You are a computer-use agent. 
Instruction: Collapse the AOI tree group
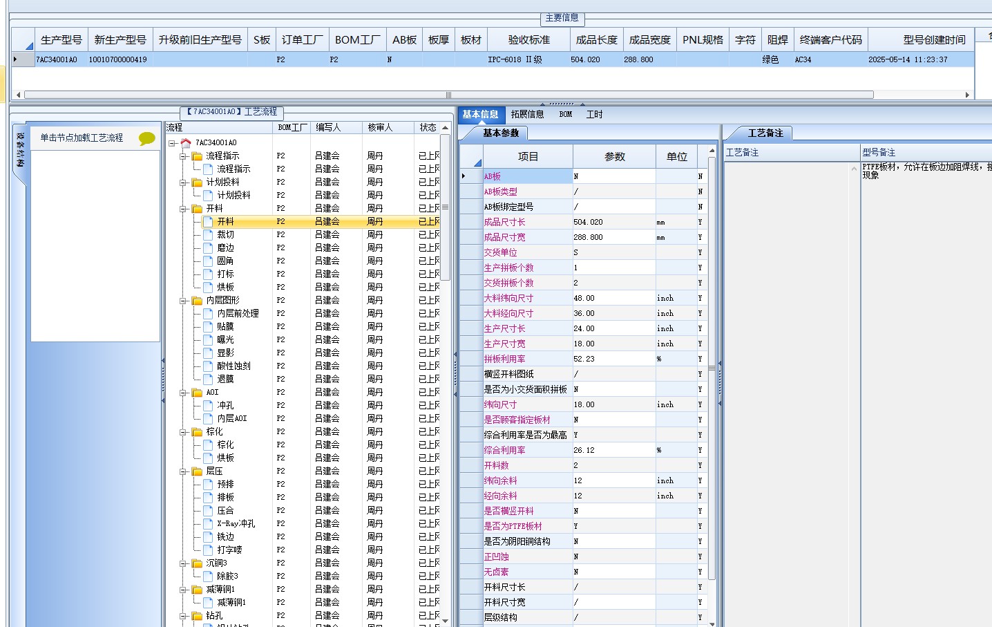point(183,393)
